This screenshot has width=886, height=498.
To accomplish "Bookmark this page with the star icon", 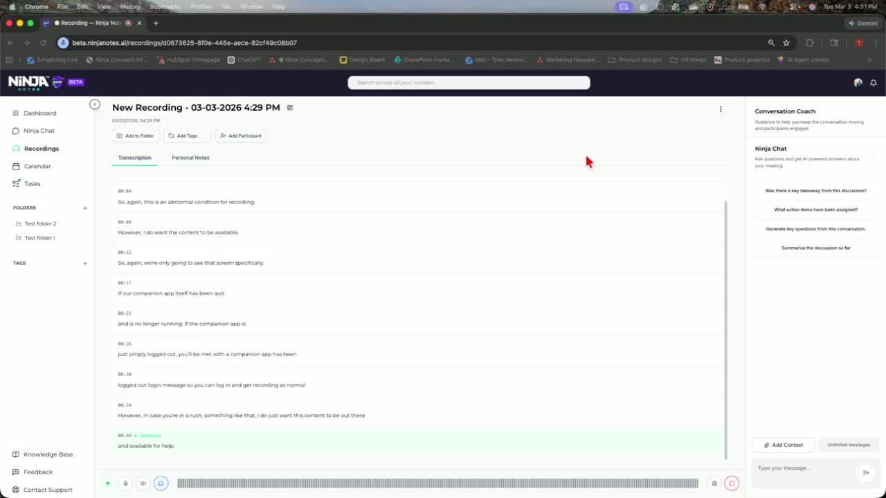I will click(786, 43).
